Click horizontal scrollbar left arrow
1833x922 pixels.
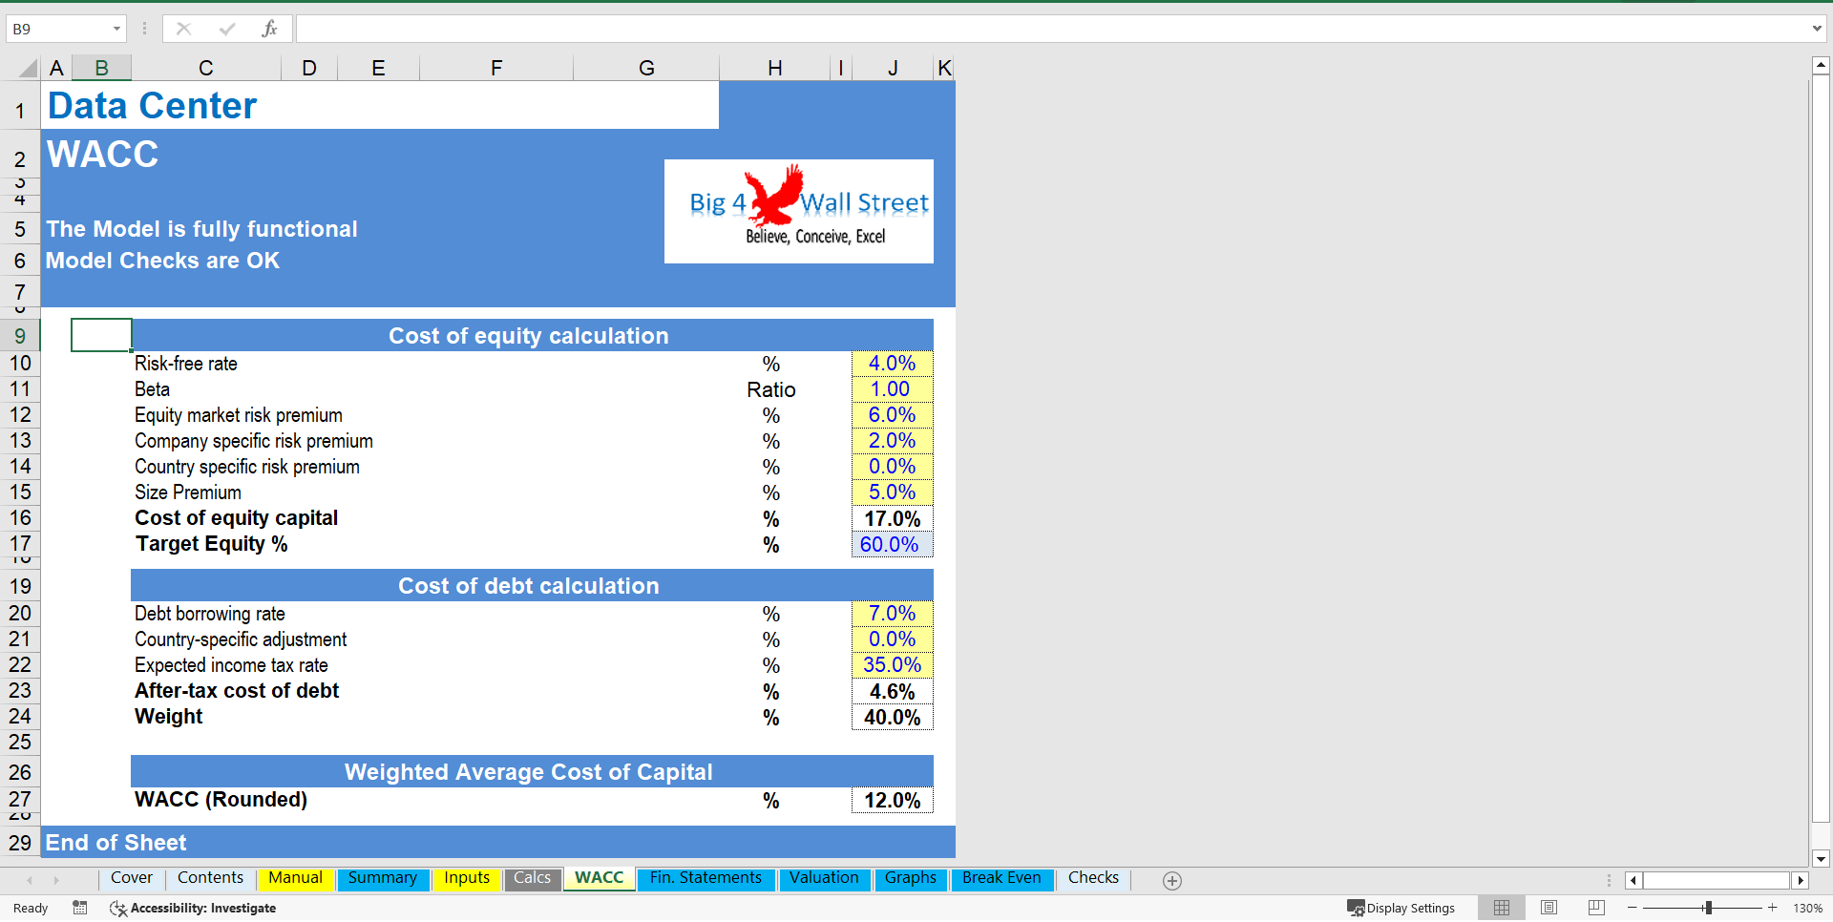pyautogui.click(x=1633, y=880)
